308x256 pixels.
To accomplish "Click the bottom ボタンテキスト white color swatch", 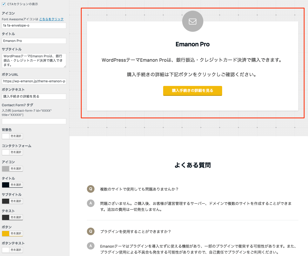I will click(x=5, y=250).
